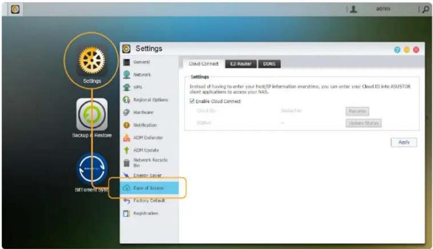Viewport: 433px width, 249px height.
Task: Open the search magnifier in top bar
Action: (426, 9)
